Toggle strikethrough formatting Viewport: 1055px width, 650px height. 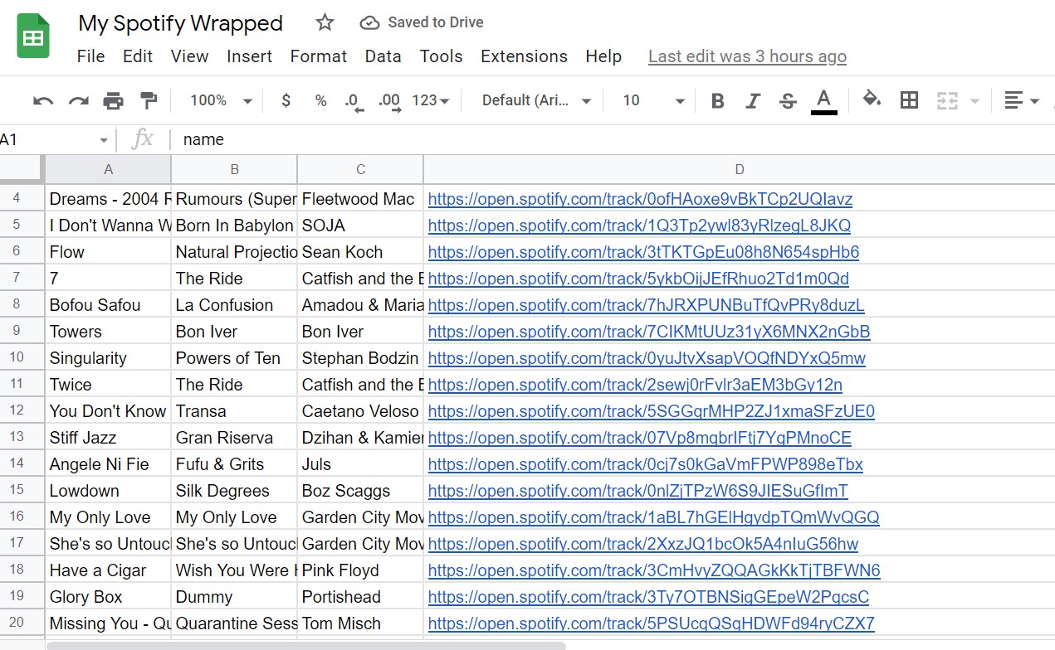click(788, 101)
